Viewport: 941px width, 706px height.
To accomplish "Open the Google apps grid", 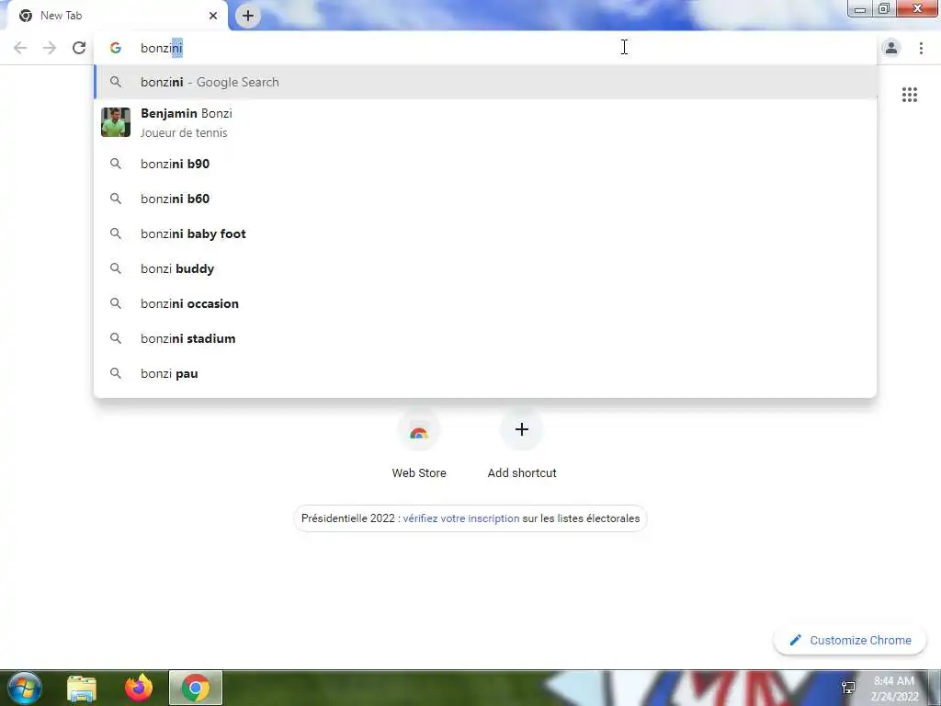I will [x=909, y=95].
